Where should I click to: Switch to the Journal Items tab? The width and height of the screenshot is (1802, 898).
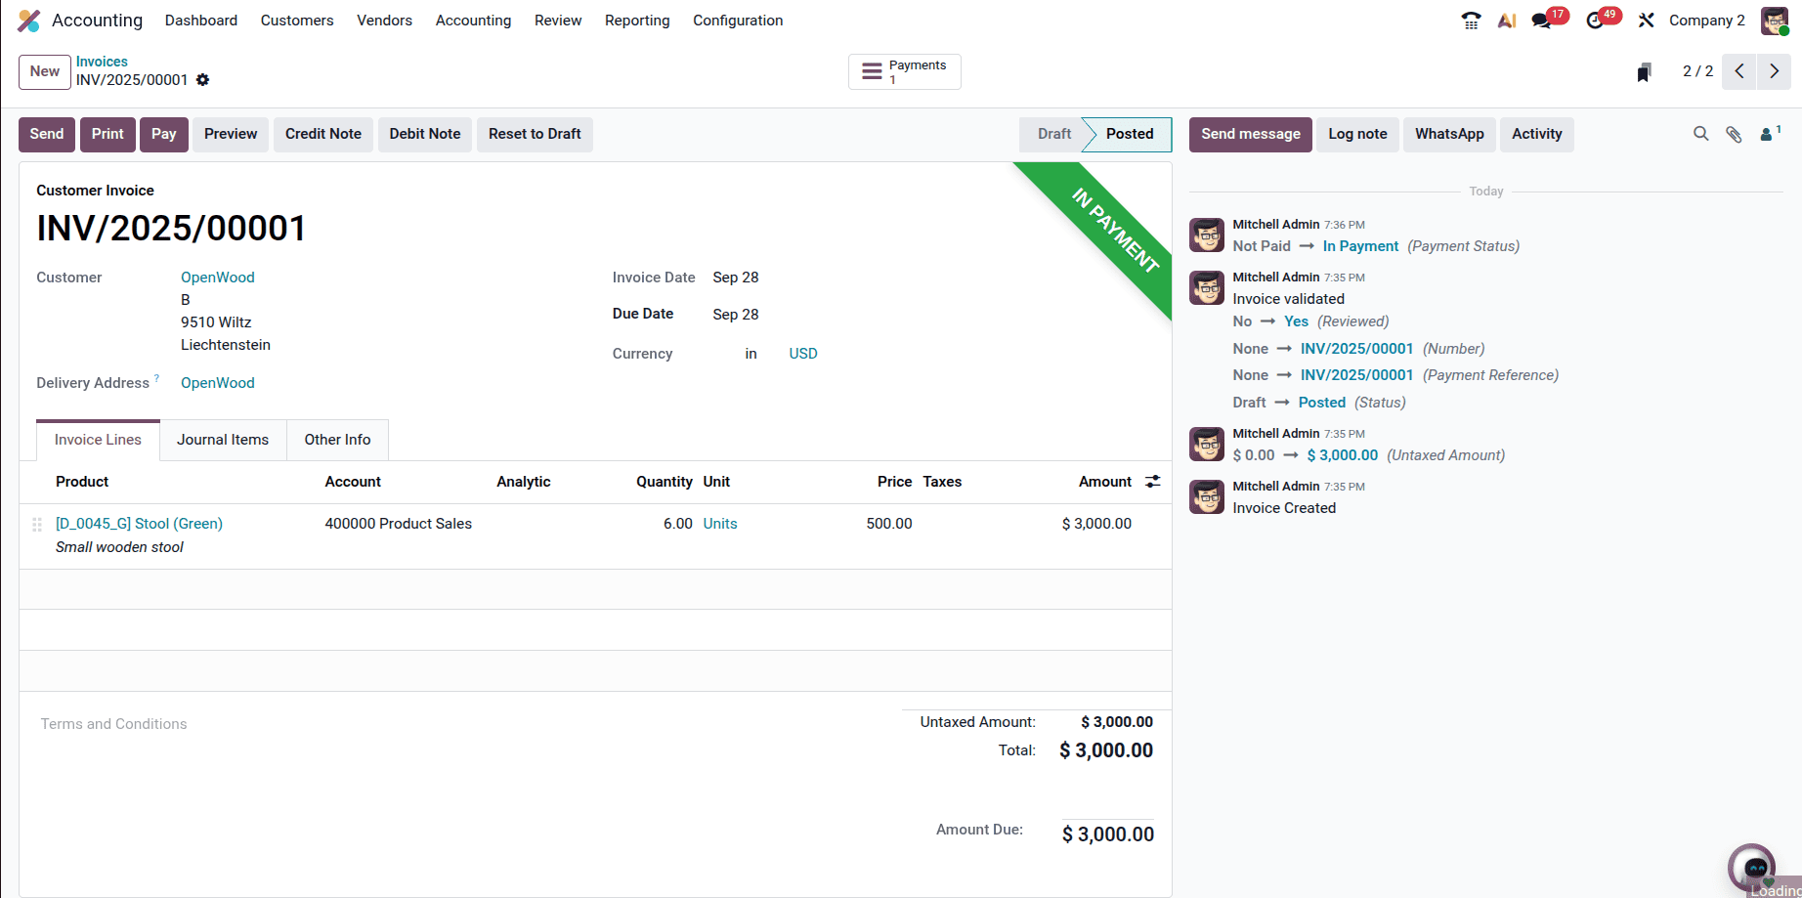(x=223, y=440)
